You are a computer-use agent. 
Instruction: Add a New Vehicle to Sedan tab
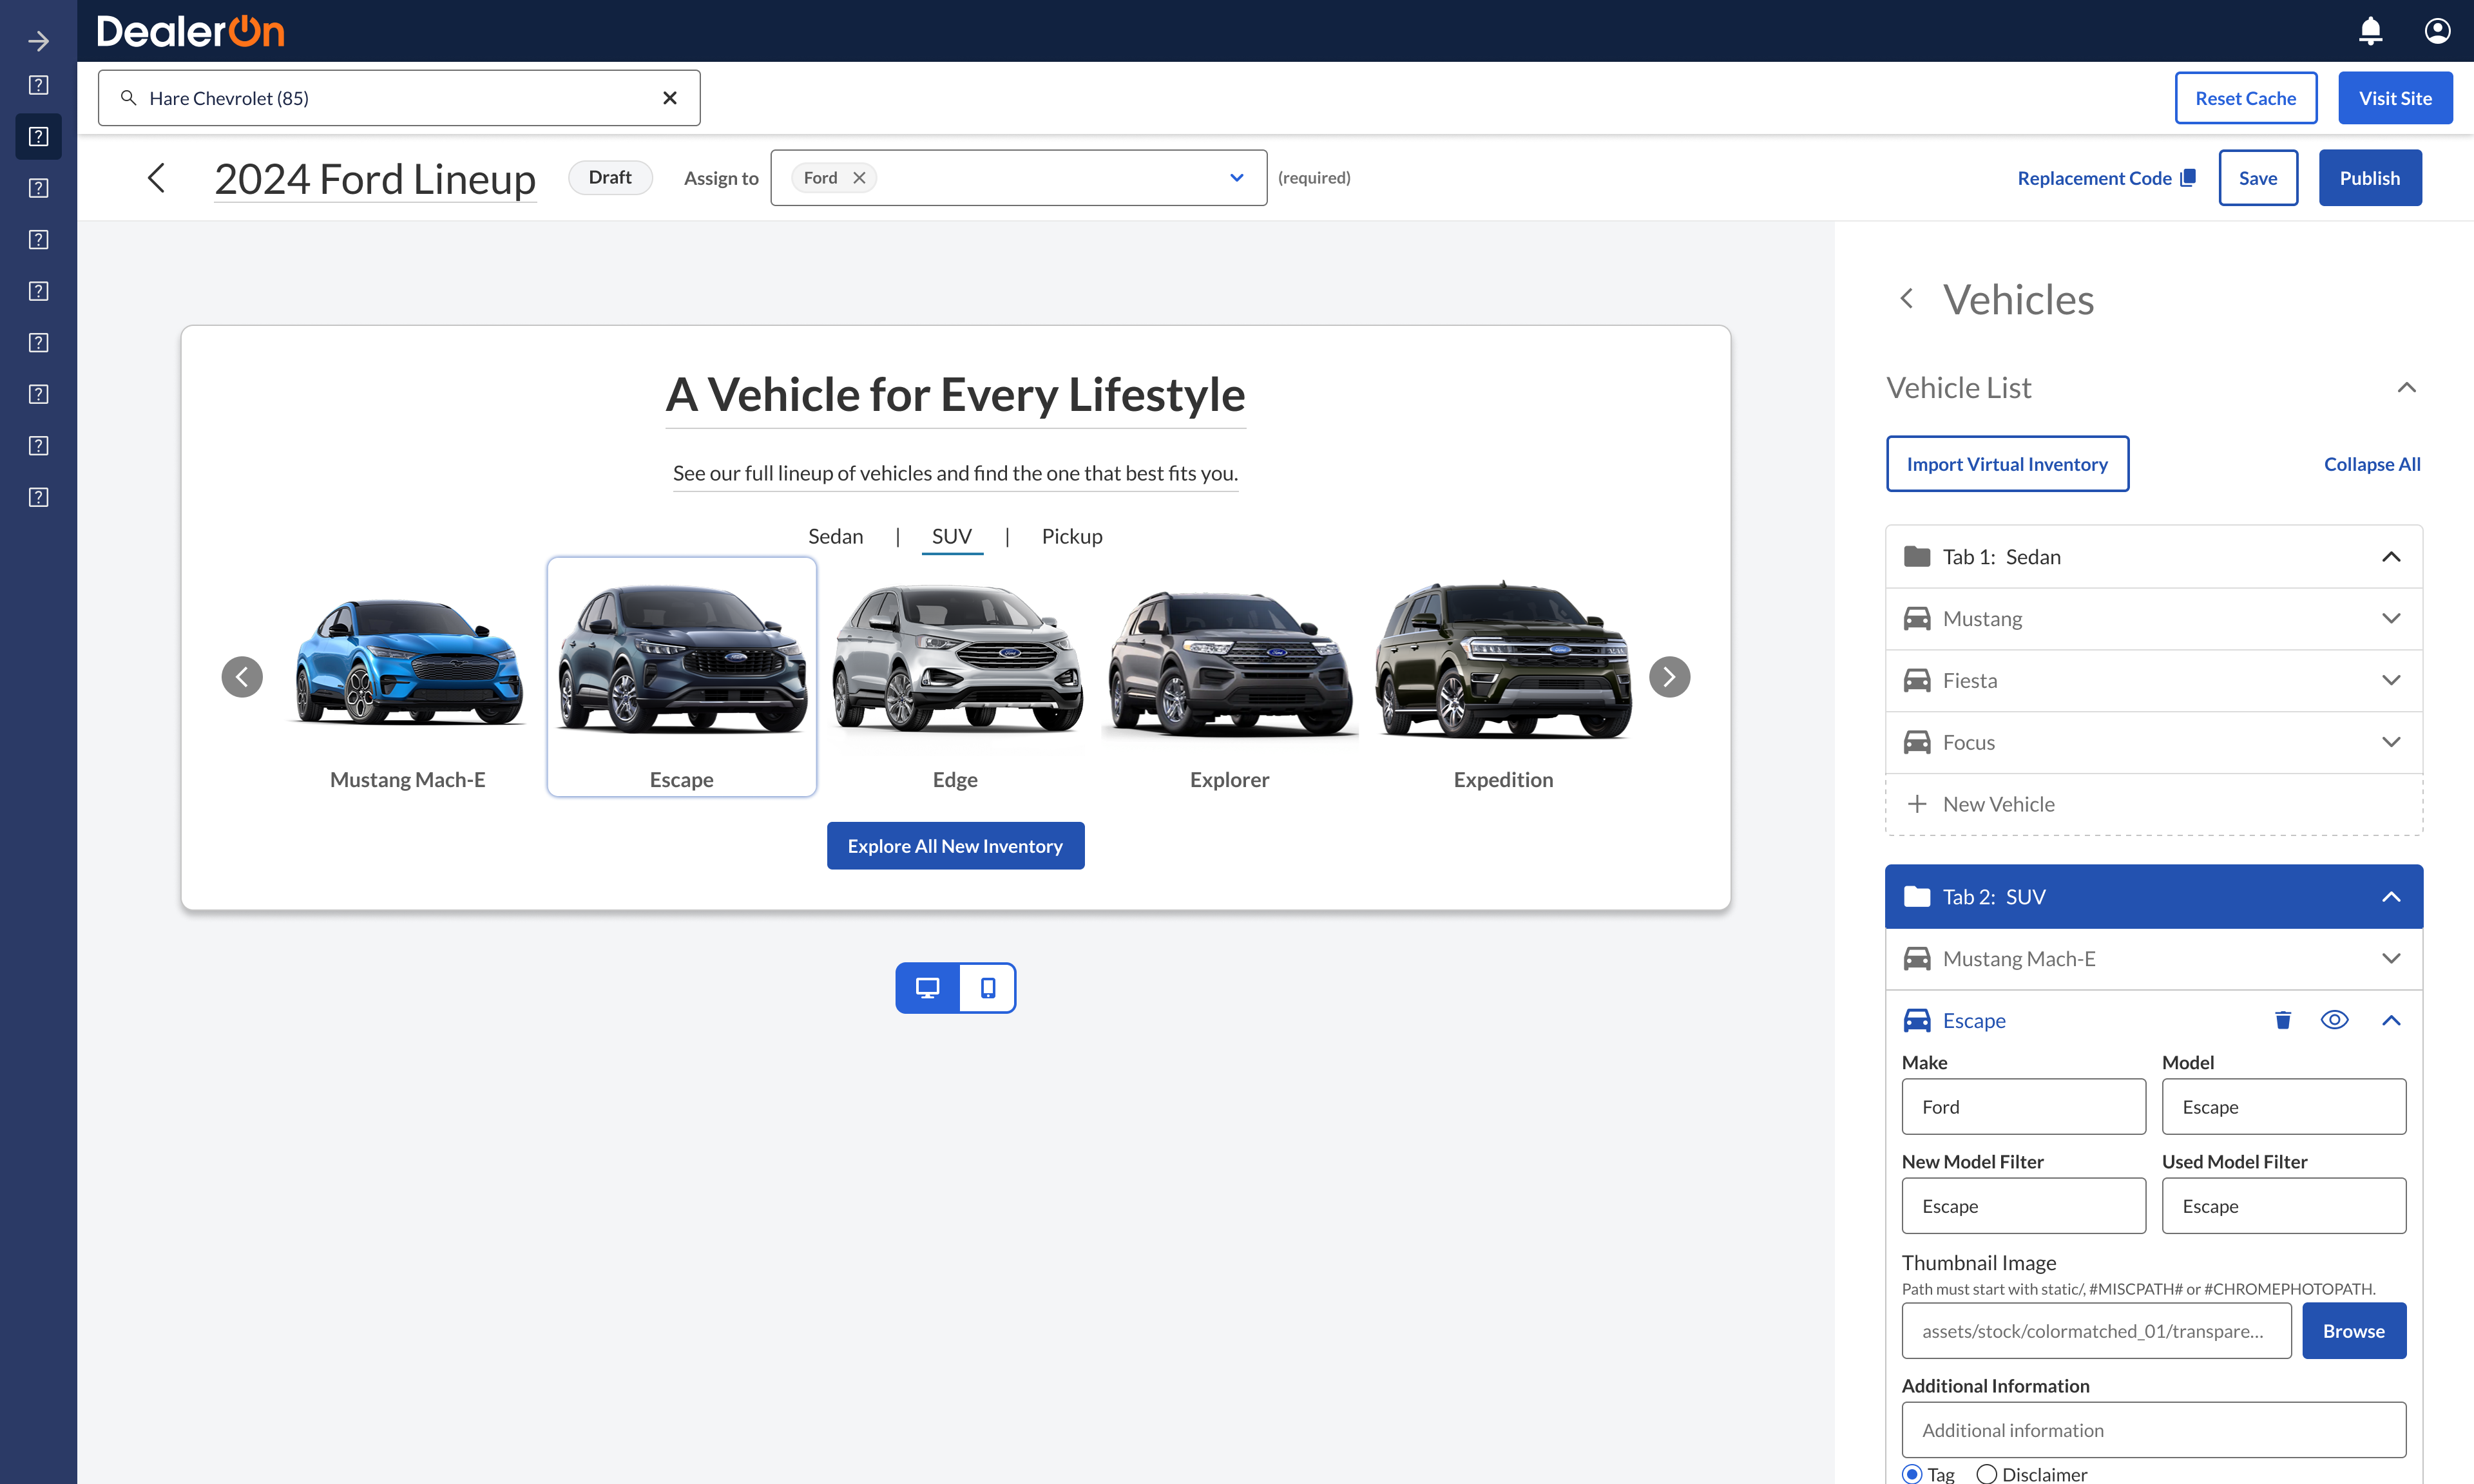click(2154, 805)
